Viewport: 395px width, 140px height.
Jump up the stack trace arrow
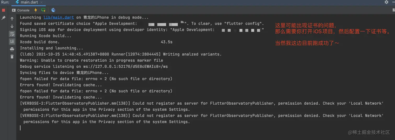(12, 19)
